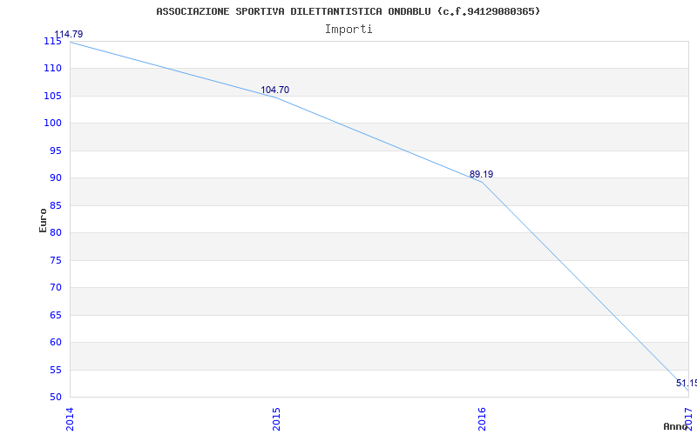Screen dimensions: 697x435
Task: Click the 60 y-axis tick label
Action: coord(55,343)
